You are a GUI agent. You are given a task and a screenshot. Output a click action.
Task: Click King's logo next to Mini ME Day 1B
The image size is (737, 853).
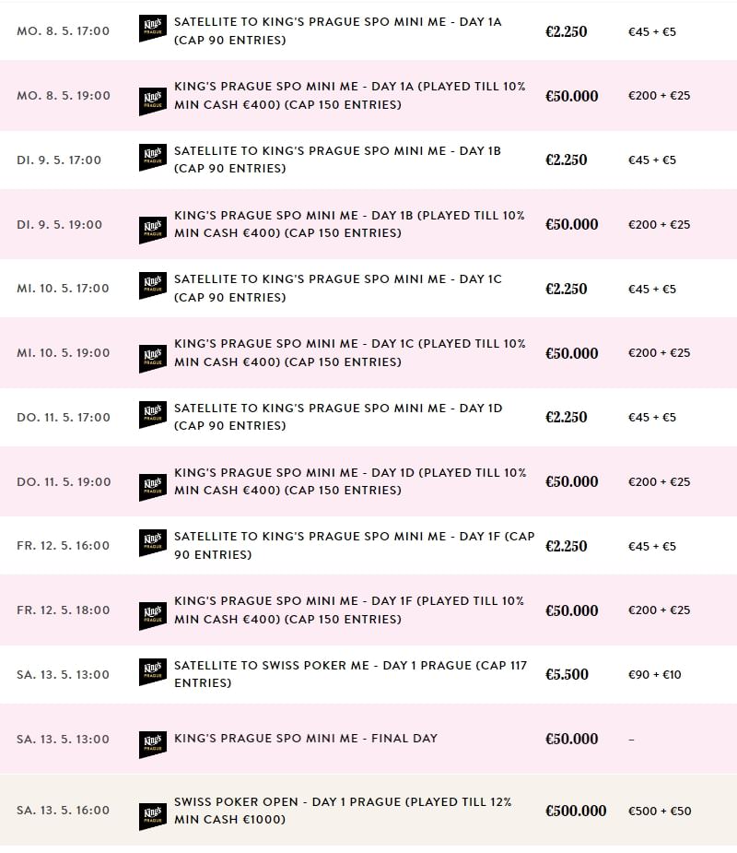153,231
